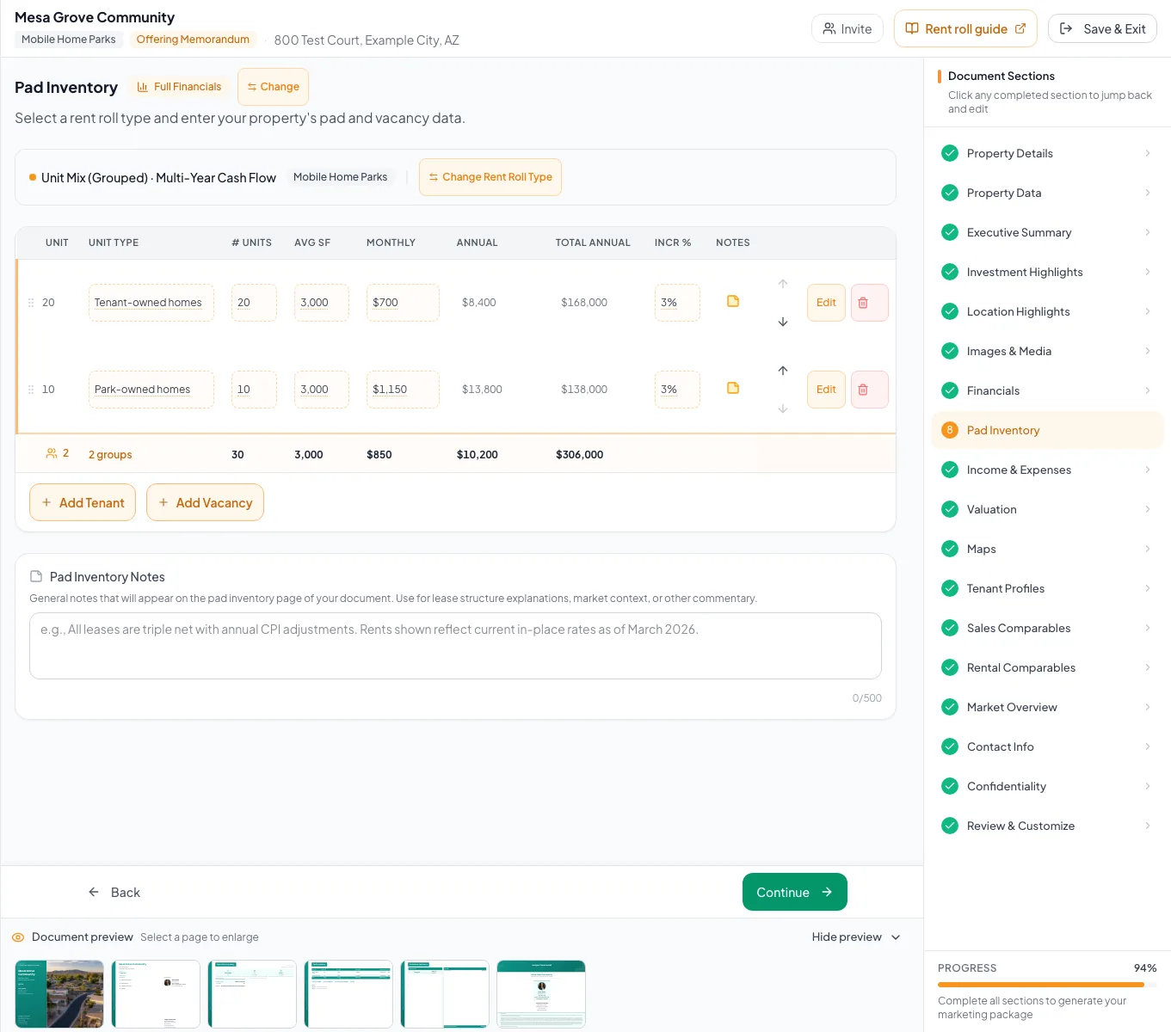Click the Property Data checkmark icon
Viewport: 1171px width, 1032px height.
pos(950,193)
